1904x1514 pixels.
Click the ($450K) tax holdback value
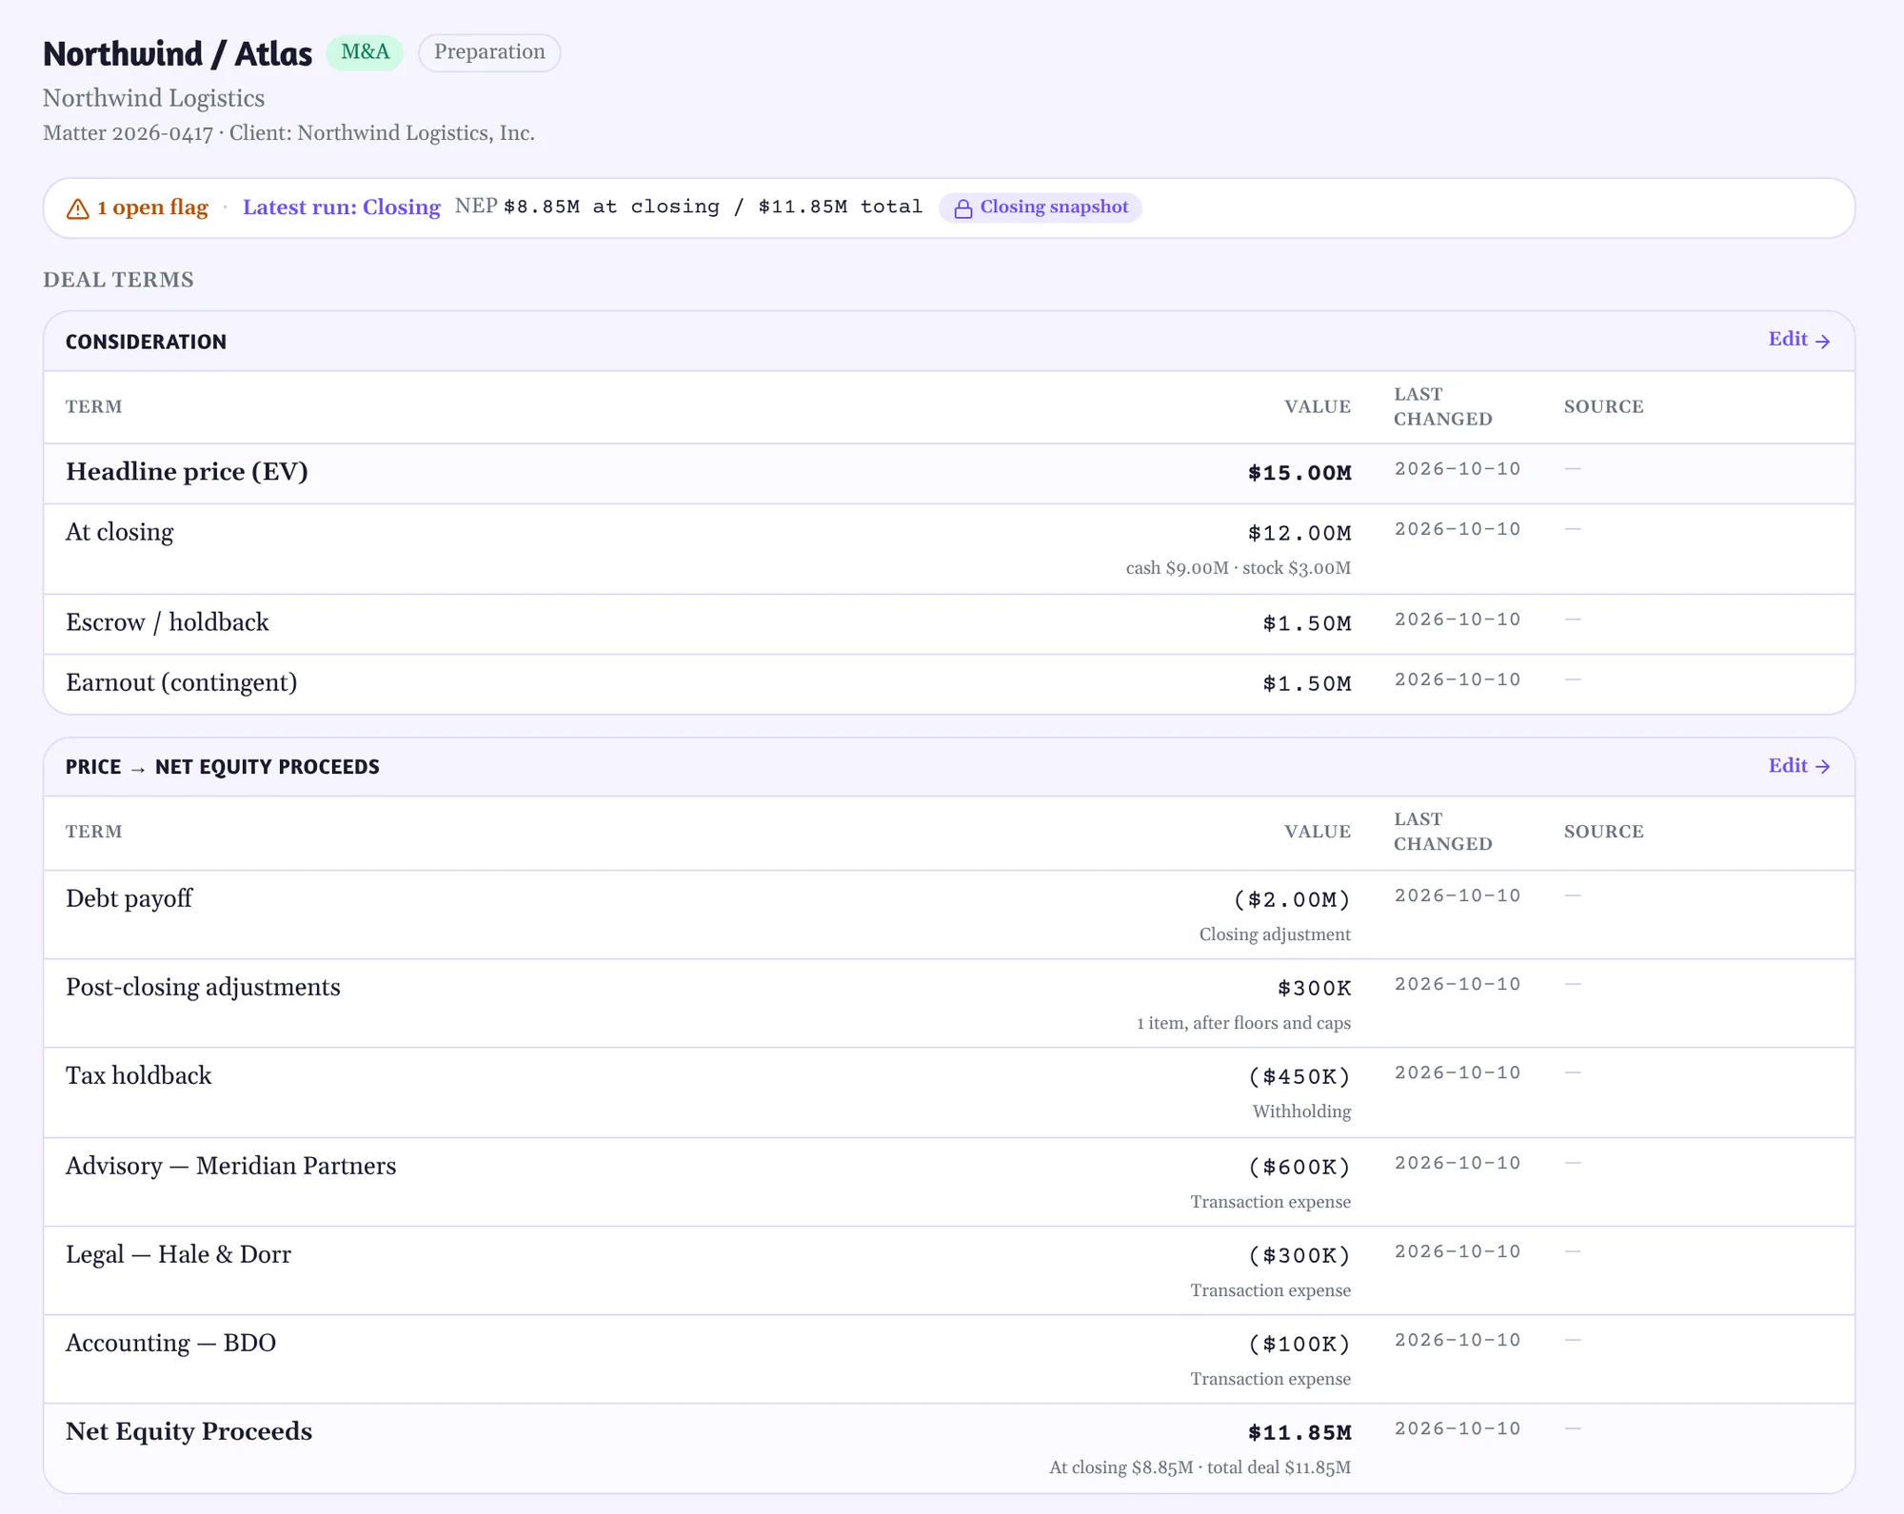(1299, 1076)
